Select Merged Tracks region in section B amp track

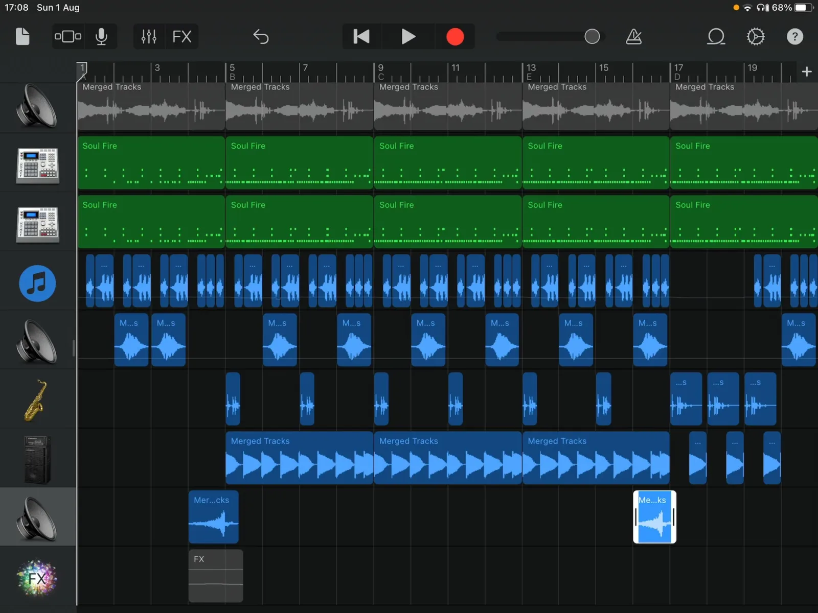point(299,458)
